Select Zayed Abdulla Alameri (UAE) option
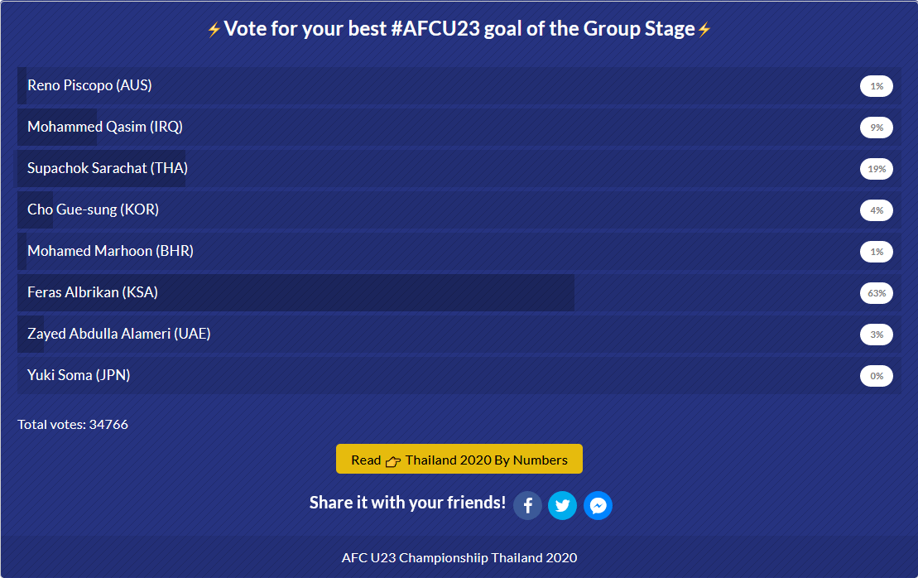Image resolution: width=918 pixels, height=578 pixels. pyautogui.click(x=459, y=334)
